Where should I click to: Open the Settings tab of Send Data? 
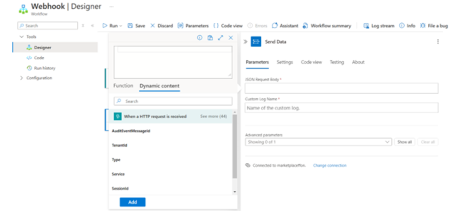coord(285,62)
